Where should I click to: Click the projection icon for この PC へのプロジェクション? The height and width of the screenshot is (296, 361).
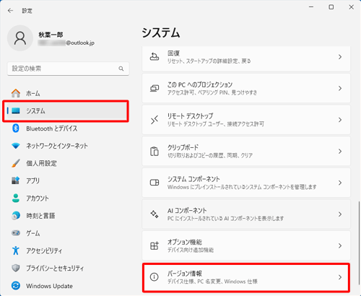click(155, 88)
